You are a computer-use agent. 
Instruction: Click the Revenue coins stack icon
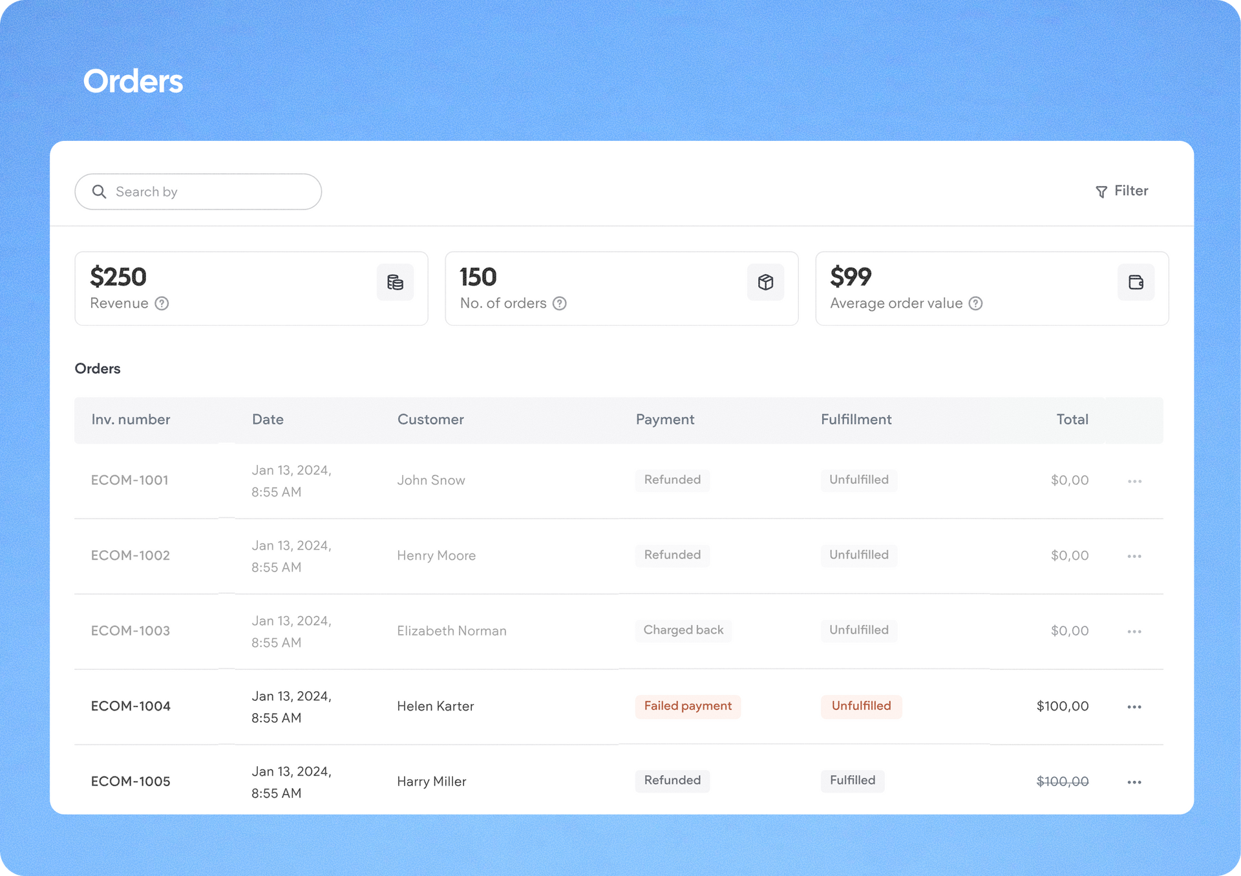[x=395, y=282]
